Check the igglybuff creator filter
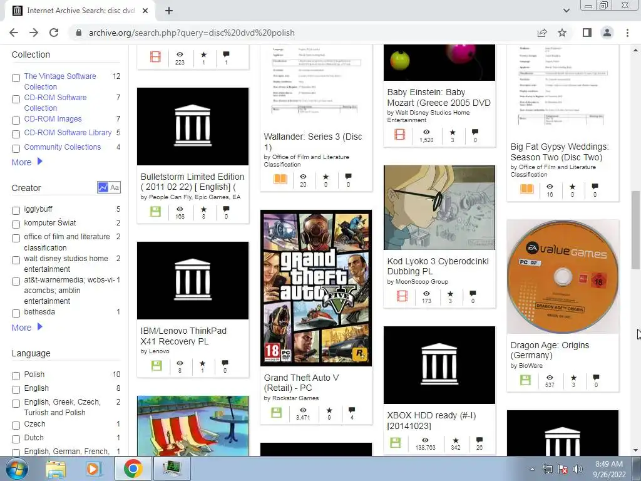 coord(16,210)
